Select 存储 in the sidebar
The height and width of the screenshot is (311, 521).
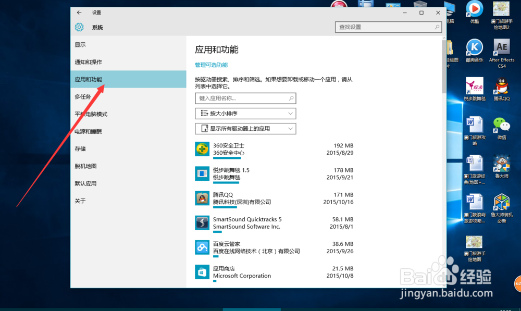(128, 148)
